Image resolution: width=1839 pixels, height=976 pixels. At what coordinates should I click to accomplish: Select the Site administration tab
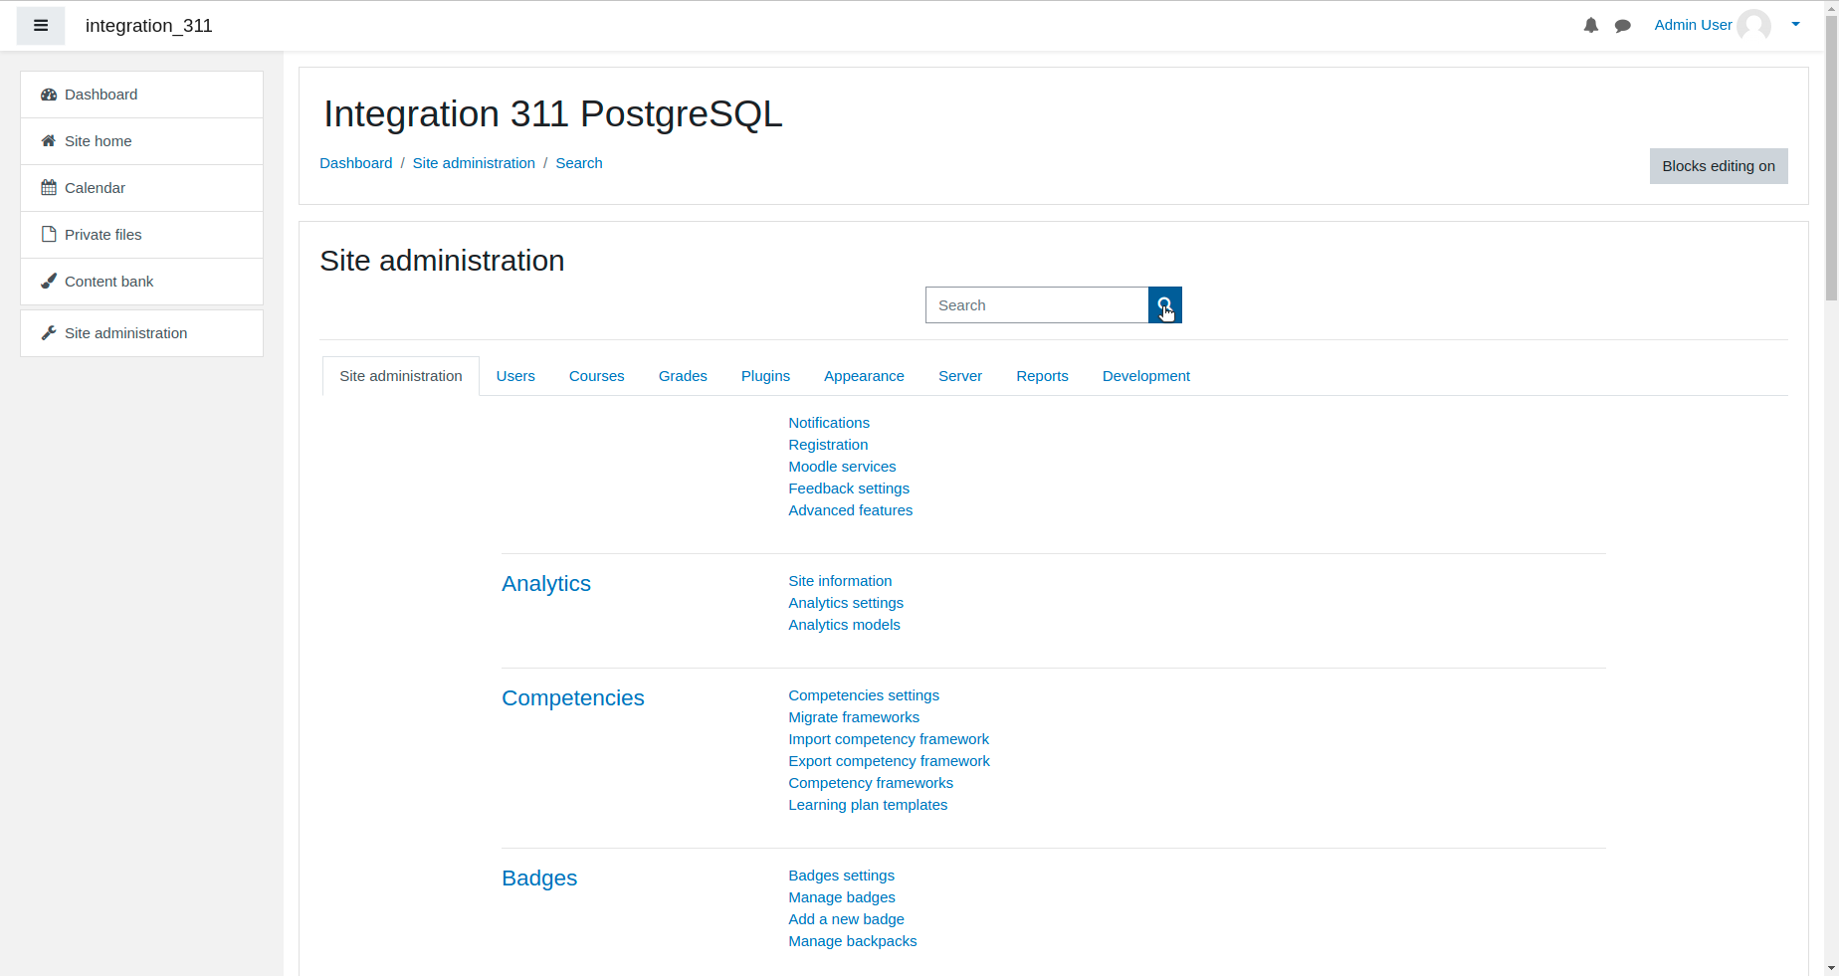(401, 376)
